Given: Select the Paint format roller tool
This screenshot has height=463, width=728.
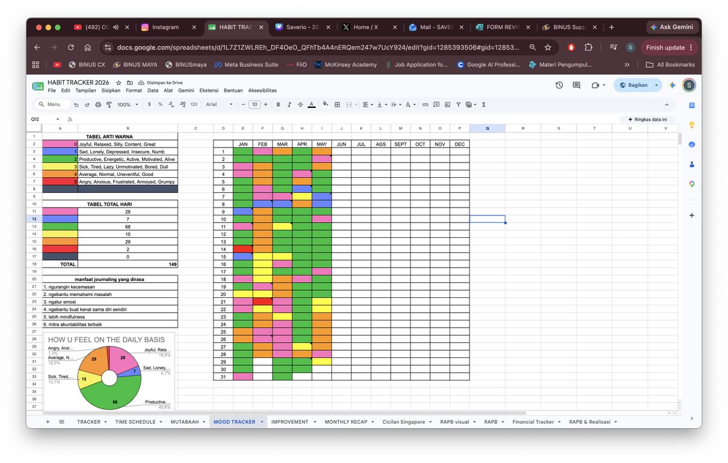Looking at the screenshot, I should pyautogui.click(x=109, y=104).
